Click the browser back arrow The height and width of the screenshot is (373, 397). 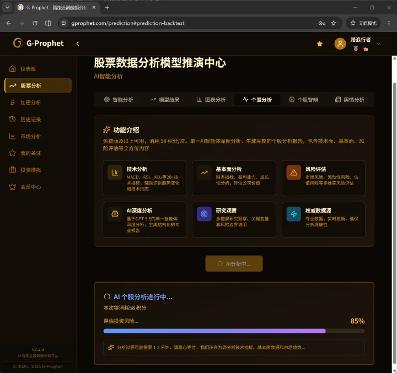9,23
